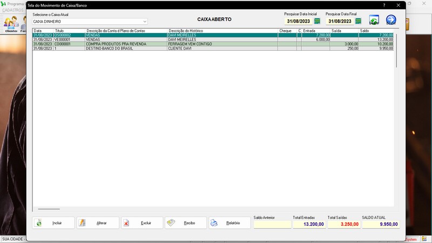Click the 3.000,00 Saída cell
The height and width of the screenshot is (243, 432).
click(344, 44)
